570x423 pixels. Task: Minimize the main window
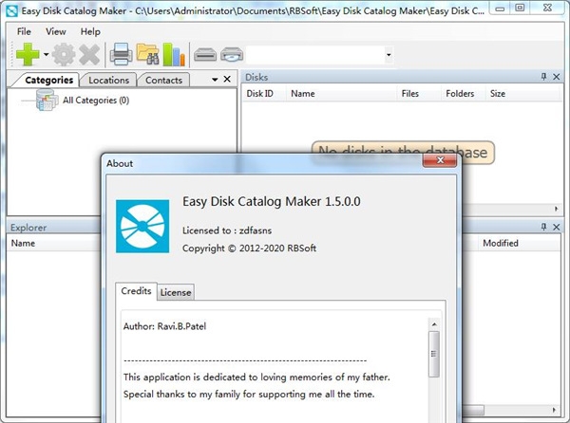[x=501, y=9]
